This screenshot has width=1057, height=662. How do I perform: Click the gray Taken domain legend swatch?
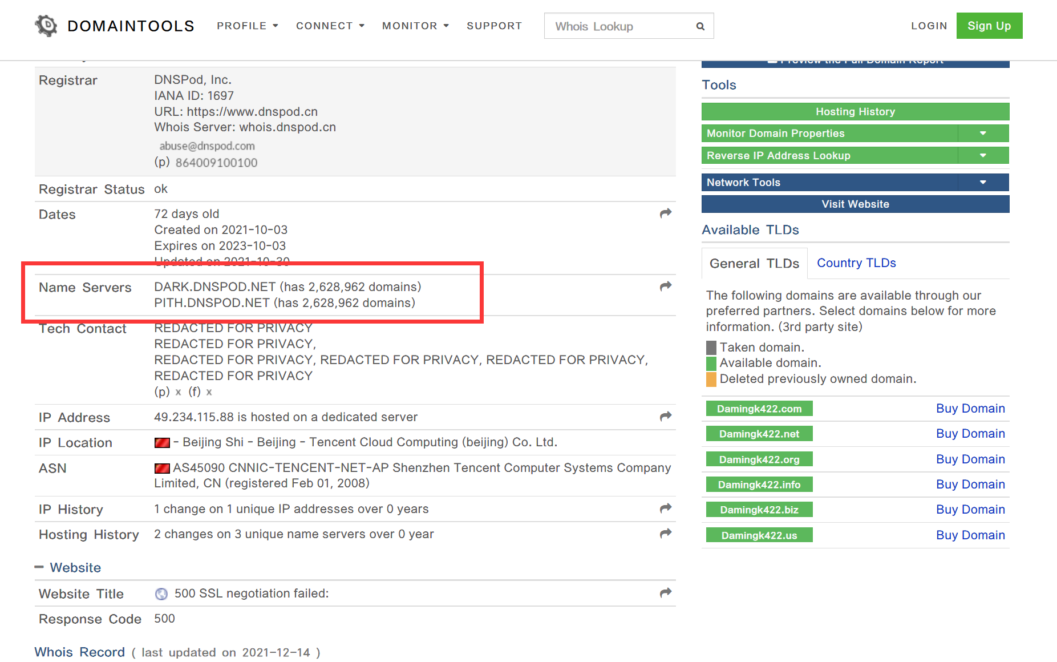pyautogui.click(x=711, y=348)
